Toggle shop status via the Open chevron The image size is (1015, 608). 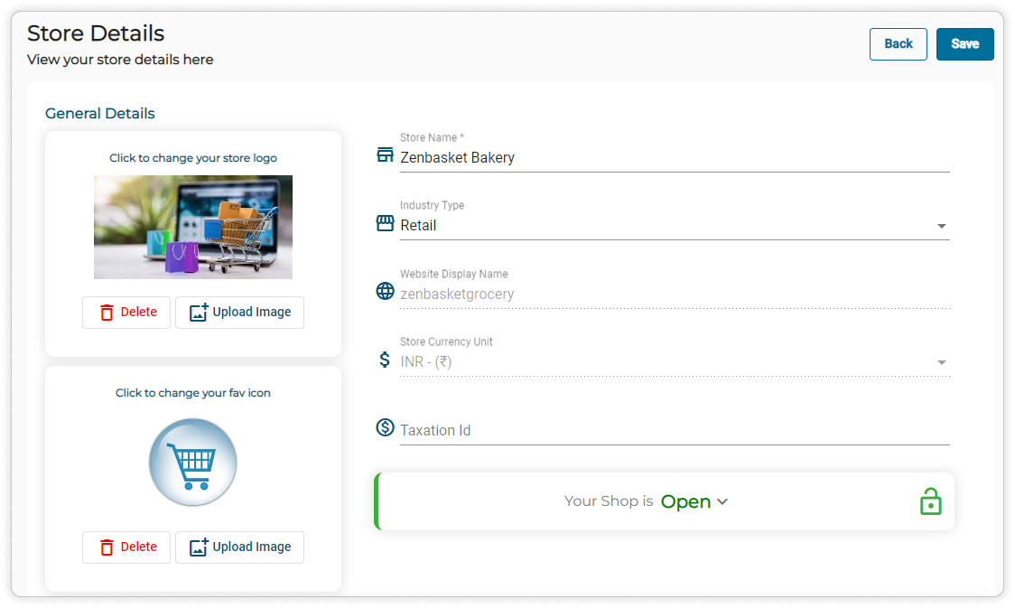722,502
